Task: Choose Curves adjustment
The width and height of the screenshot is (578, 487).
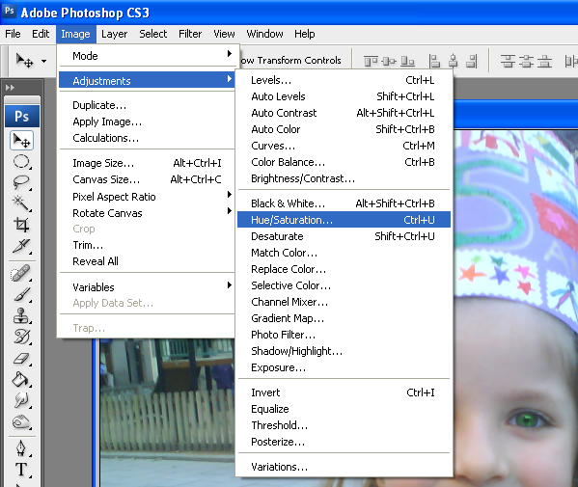Action: [344, 146]
